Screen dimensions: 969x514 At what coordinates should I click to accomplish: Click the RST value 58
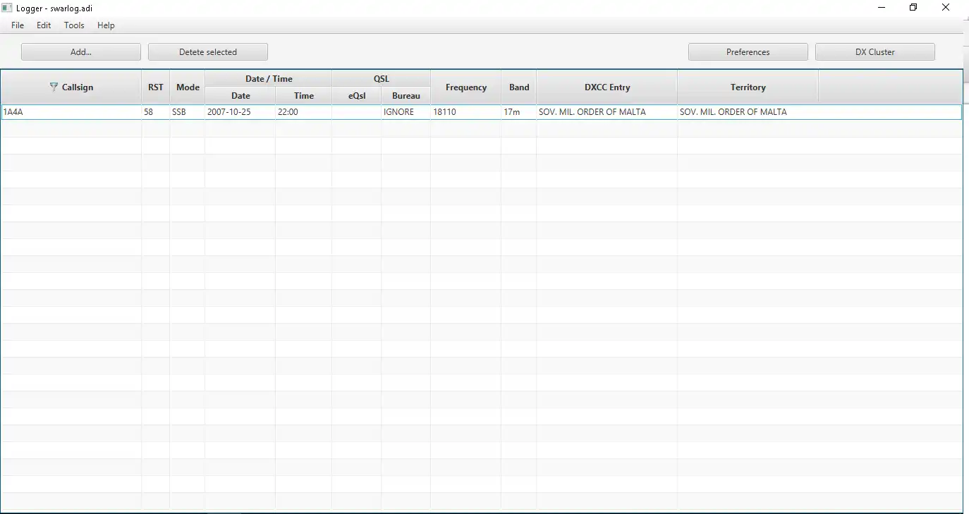coord(156,112)
